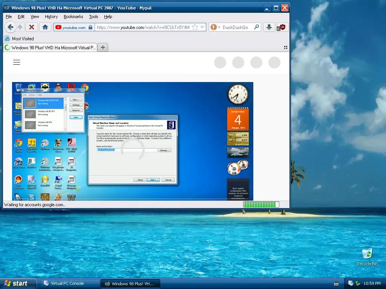Open the Bookmarks menu
Image resolution: width=386 pixels, height=289 pixels.
(x=74, y=17)
